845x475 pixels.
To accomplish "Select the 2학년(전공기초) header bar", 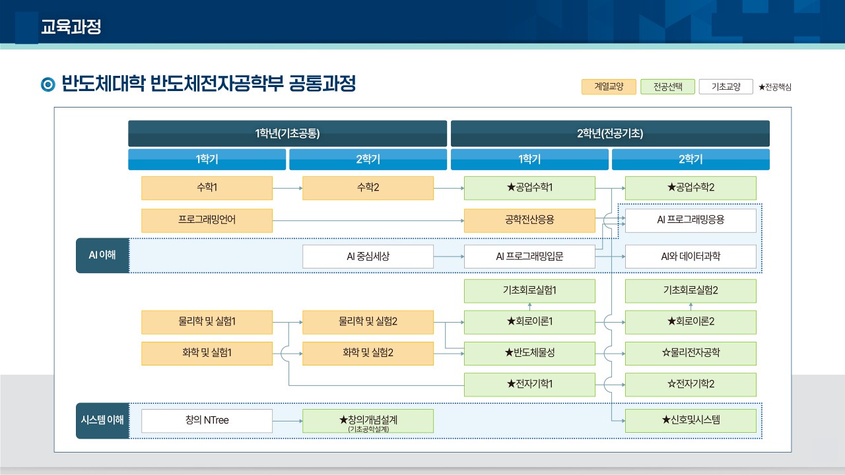I will coord(610,133).
